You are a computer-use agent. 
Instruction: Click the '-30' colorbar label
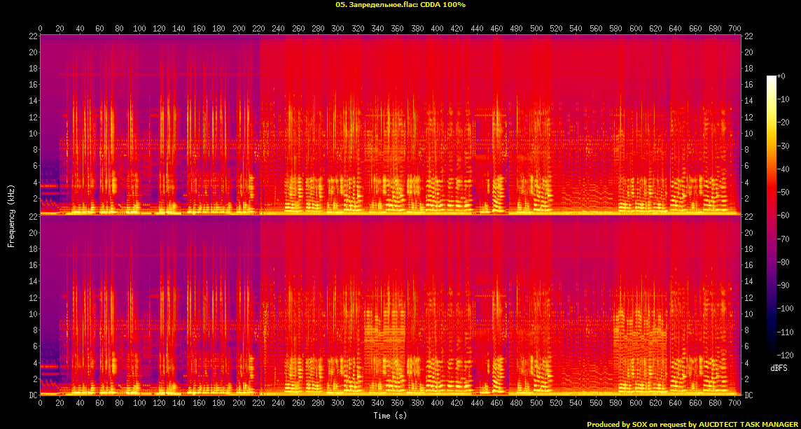(782, 146)
